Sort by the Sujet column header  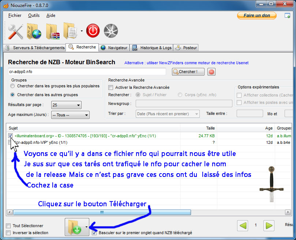coord(93,128)
